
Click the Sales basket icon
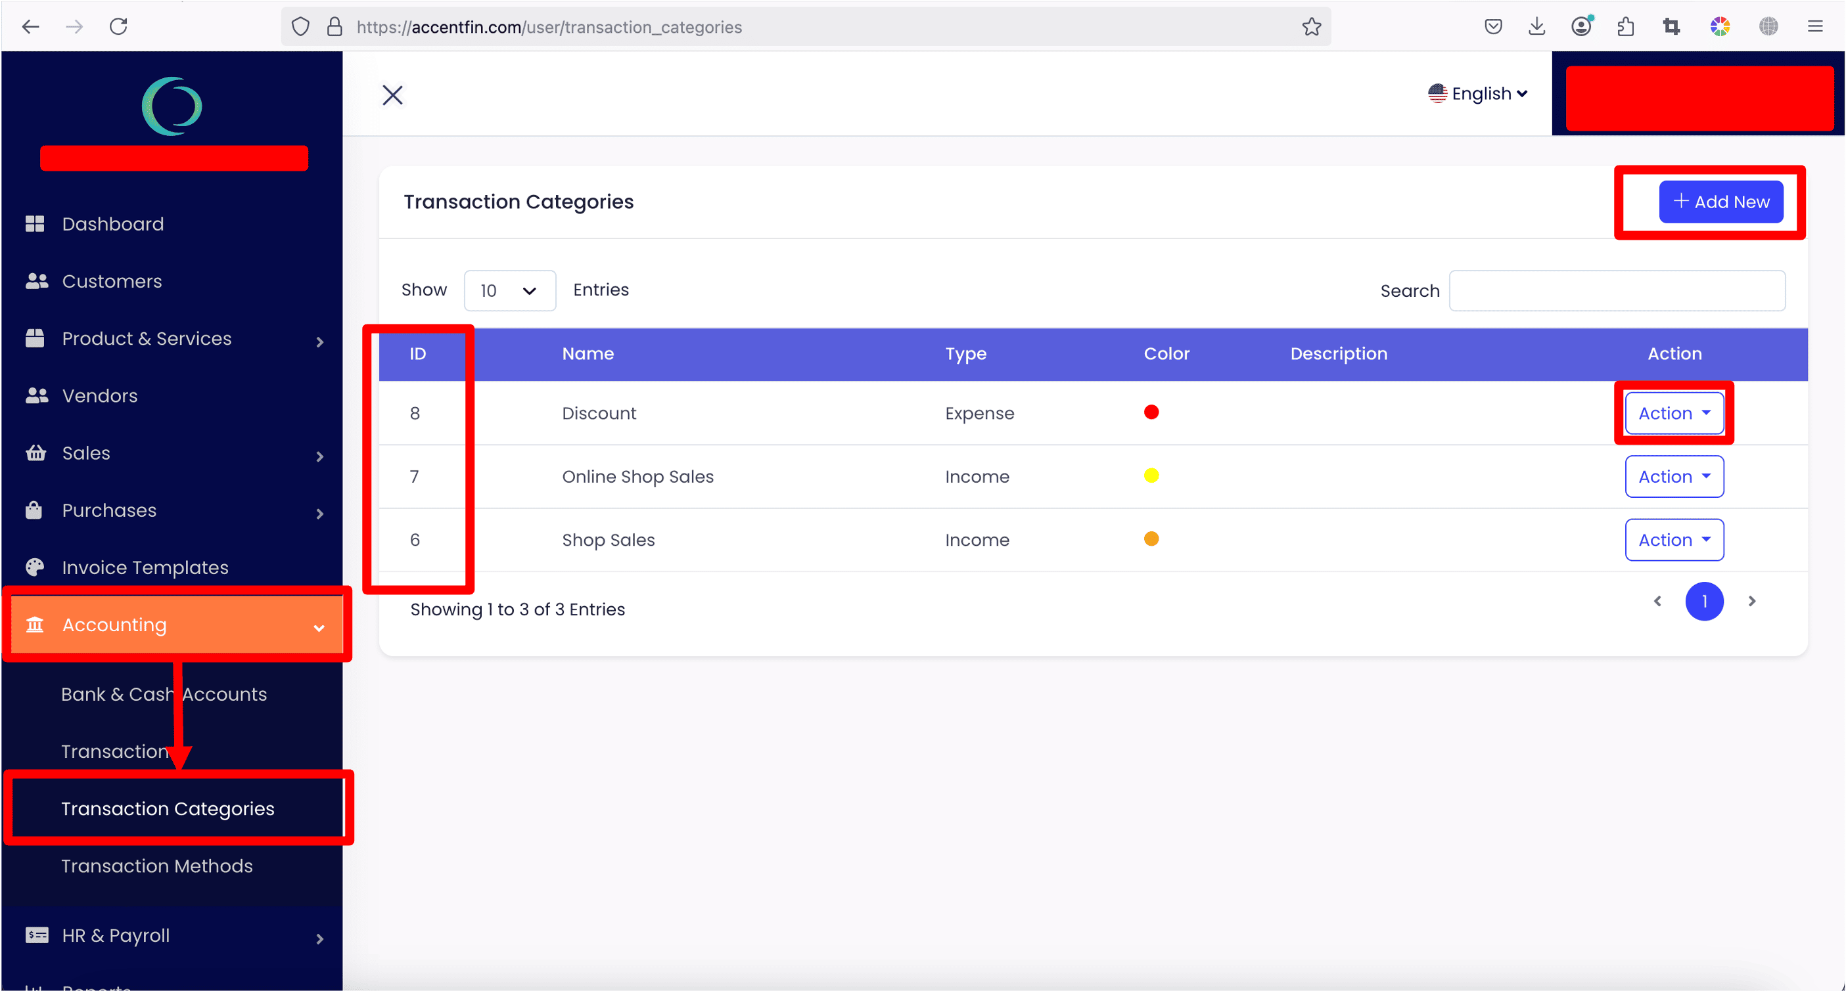[x=35, y=453]
